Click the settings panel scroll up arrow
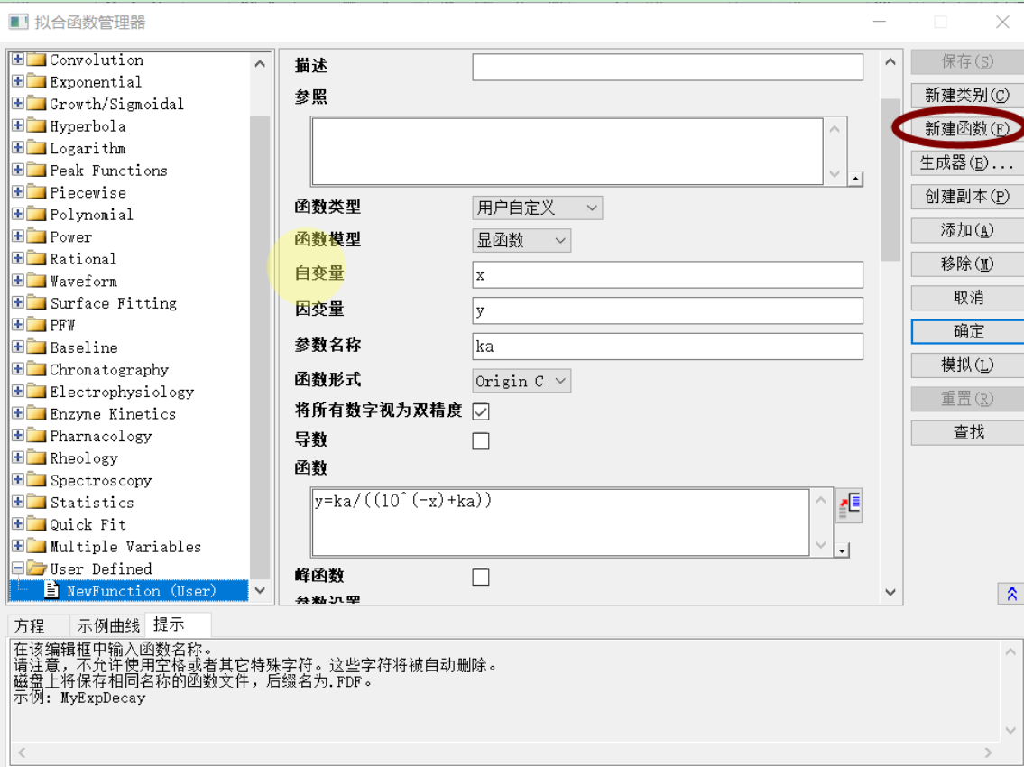 pos(890,62)
